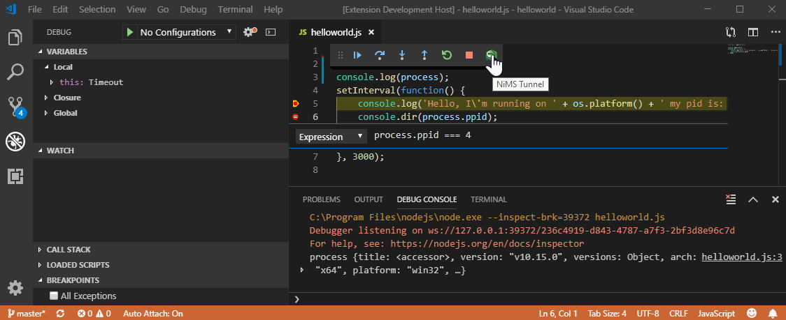Toggle Auto Attach: On in status bar
This screenshot has height=320, width=786.
tap(153, 314)
